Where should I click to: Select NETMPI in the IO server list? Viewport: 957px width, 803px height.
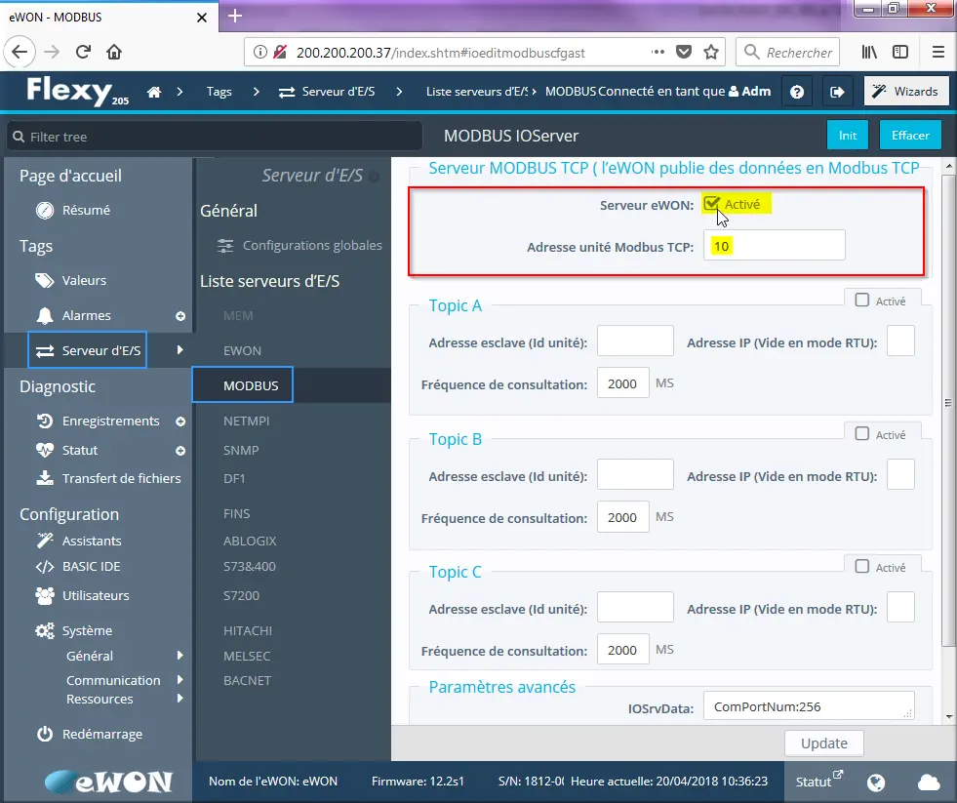(246, 421)
